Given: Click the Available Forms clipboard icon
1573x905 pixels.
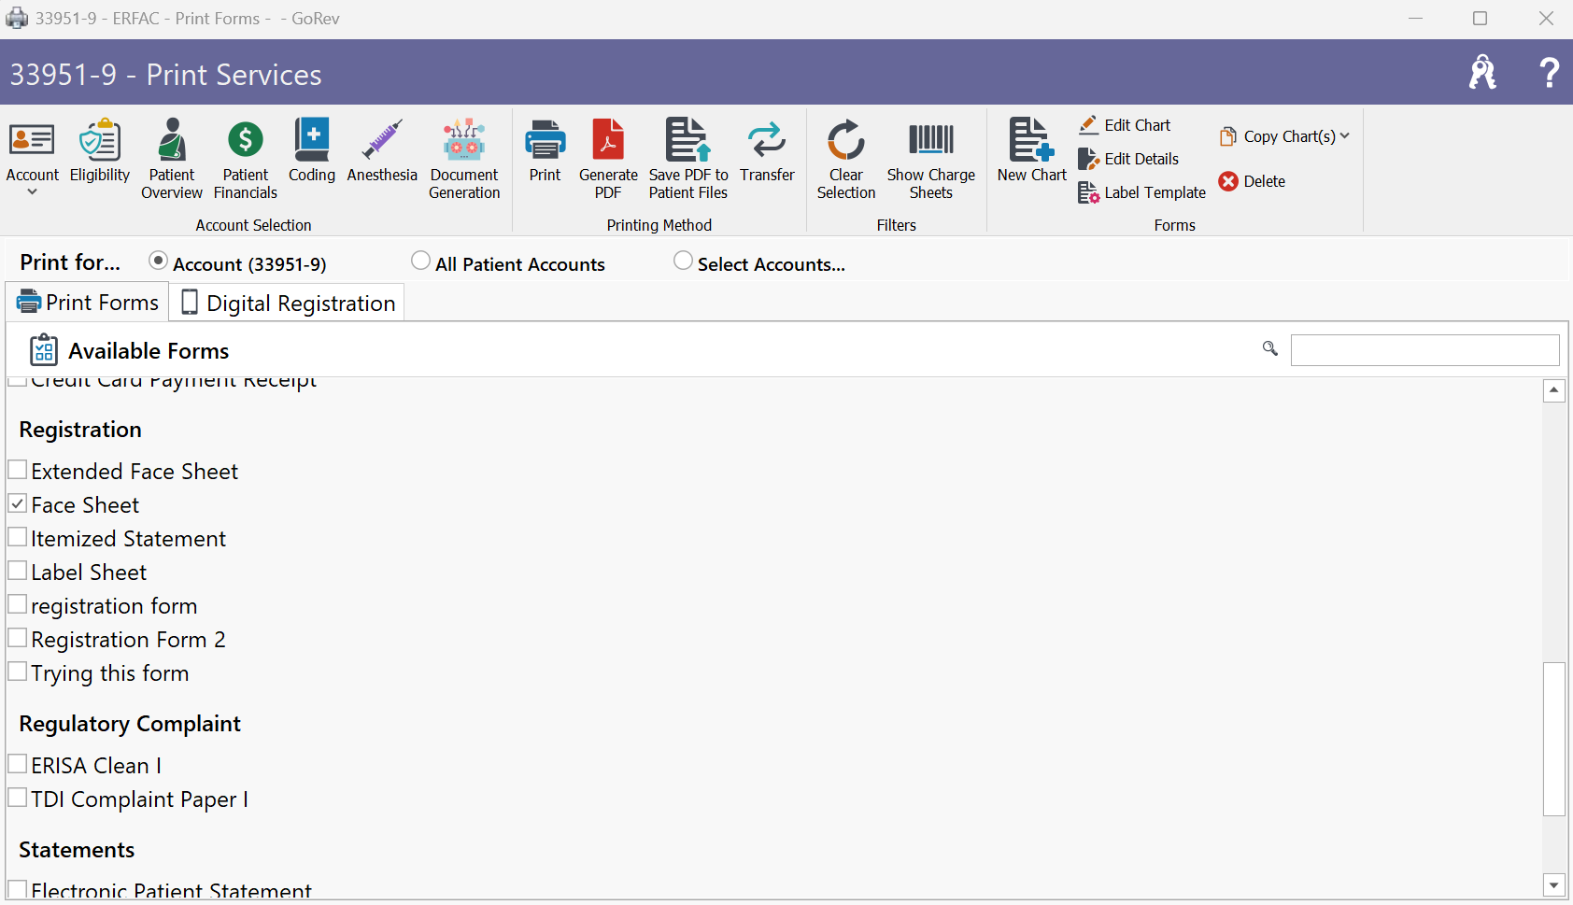Looking at the screenshot, I should [44, 350].
